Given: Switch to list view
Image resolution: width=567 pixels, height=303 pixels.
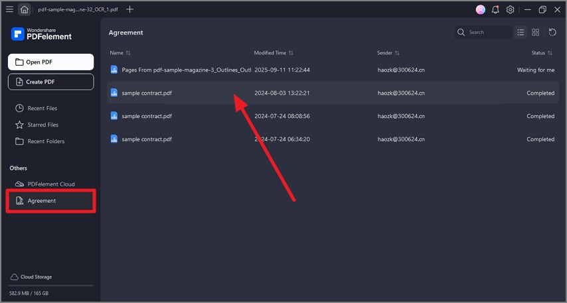Looking at the screenshot, I should tap(521, 32).
